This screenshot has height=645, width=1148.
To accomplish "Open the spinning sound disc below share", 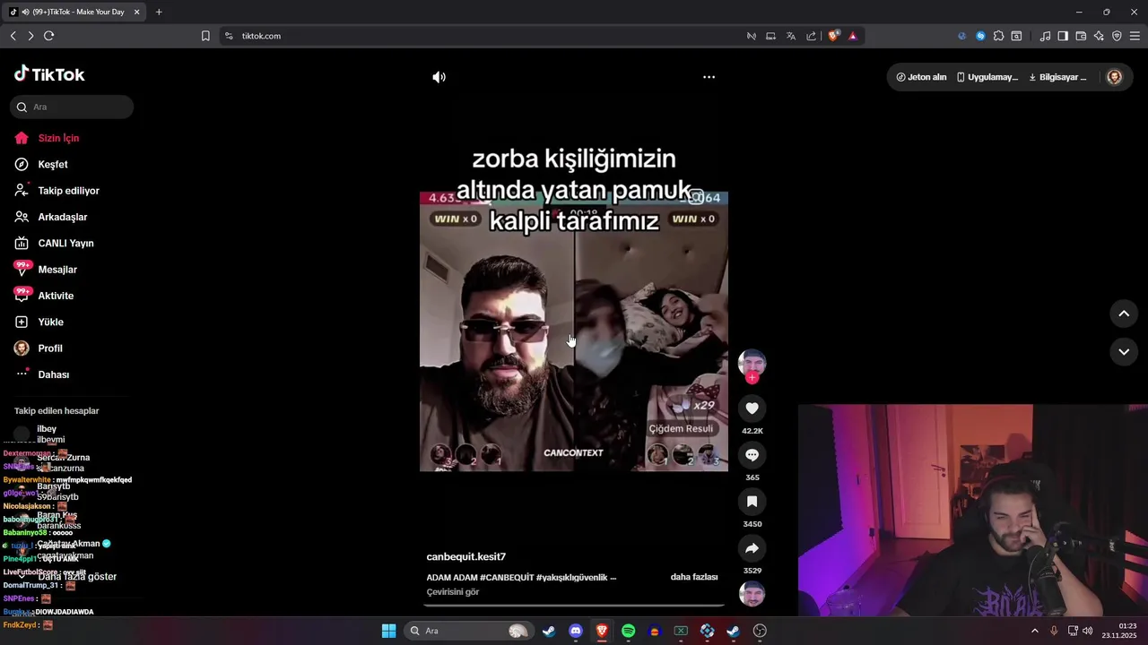I will (752, 594).
